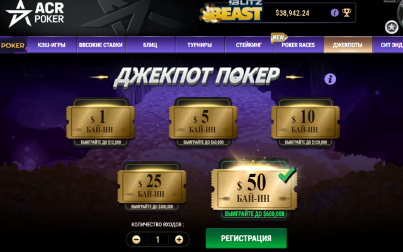Increase entries with the plus button
The image size is (403, 252).
point(179,239)
